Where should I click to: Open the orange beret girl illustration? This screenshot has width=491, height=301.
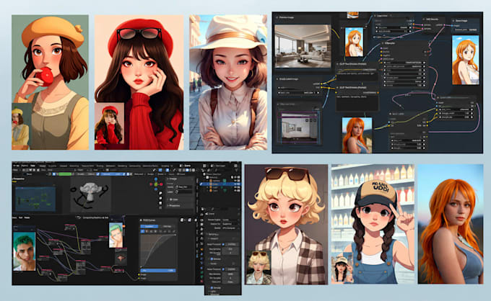coord(50,82)
